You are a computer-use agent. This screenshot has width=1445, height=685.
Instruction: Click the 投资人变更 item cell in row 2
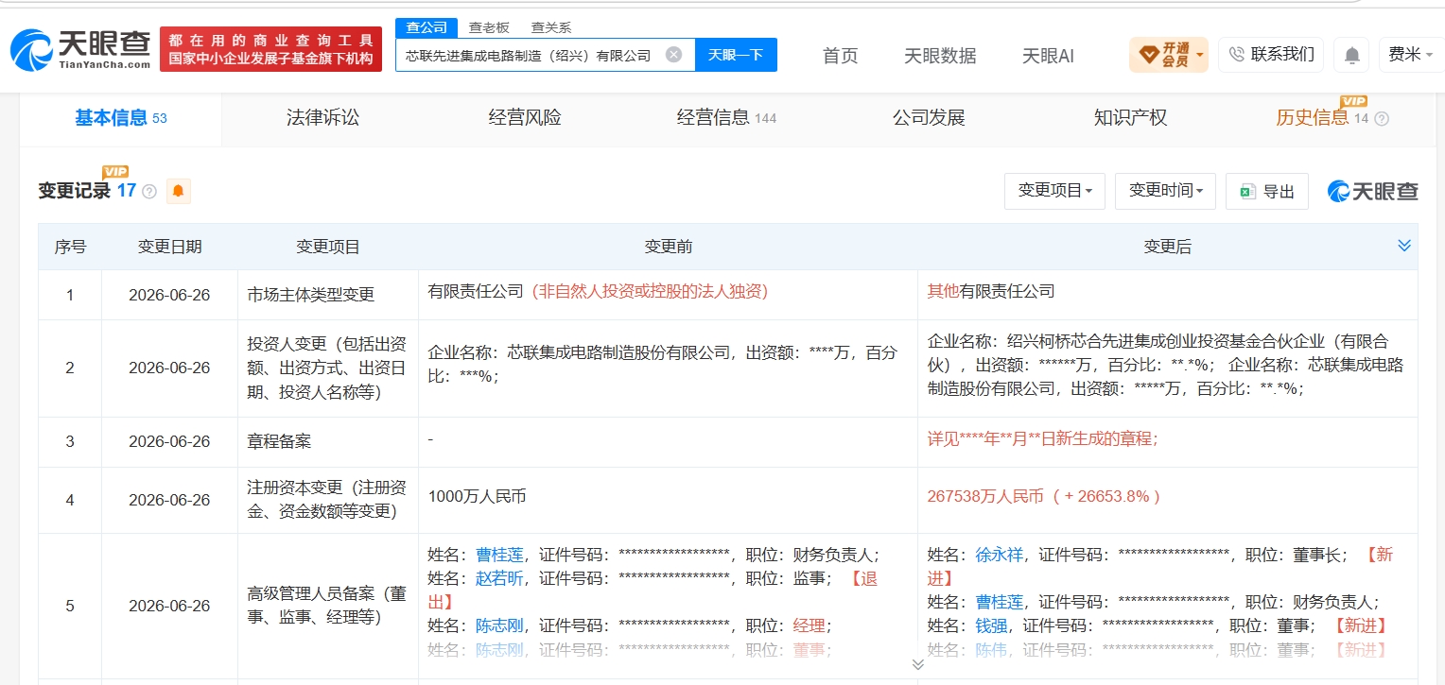328,368
